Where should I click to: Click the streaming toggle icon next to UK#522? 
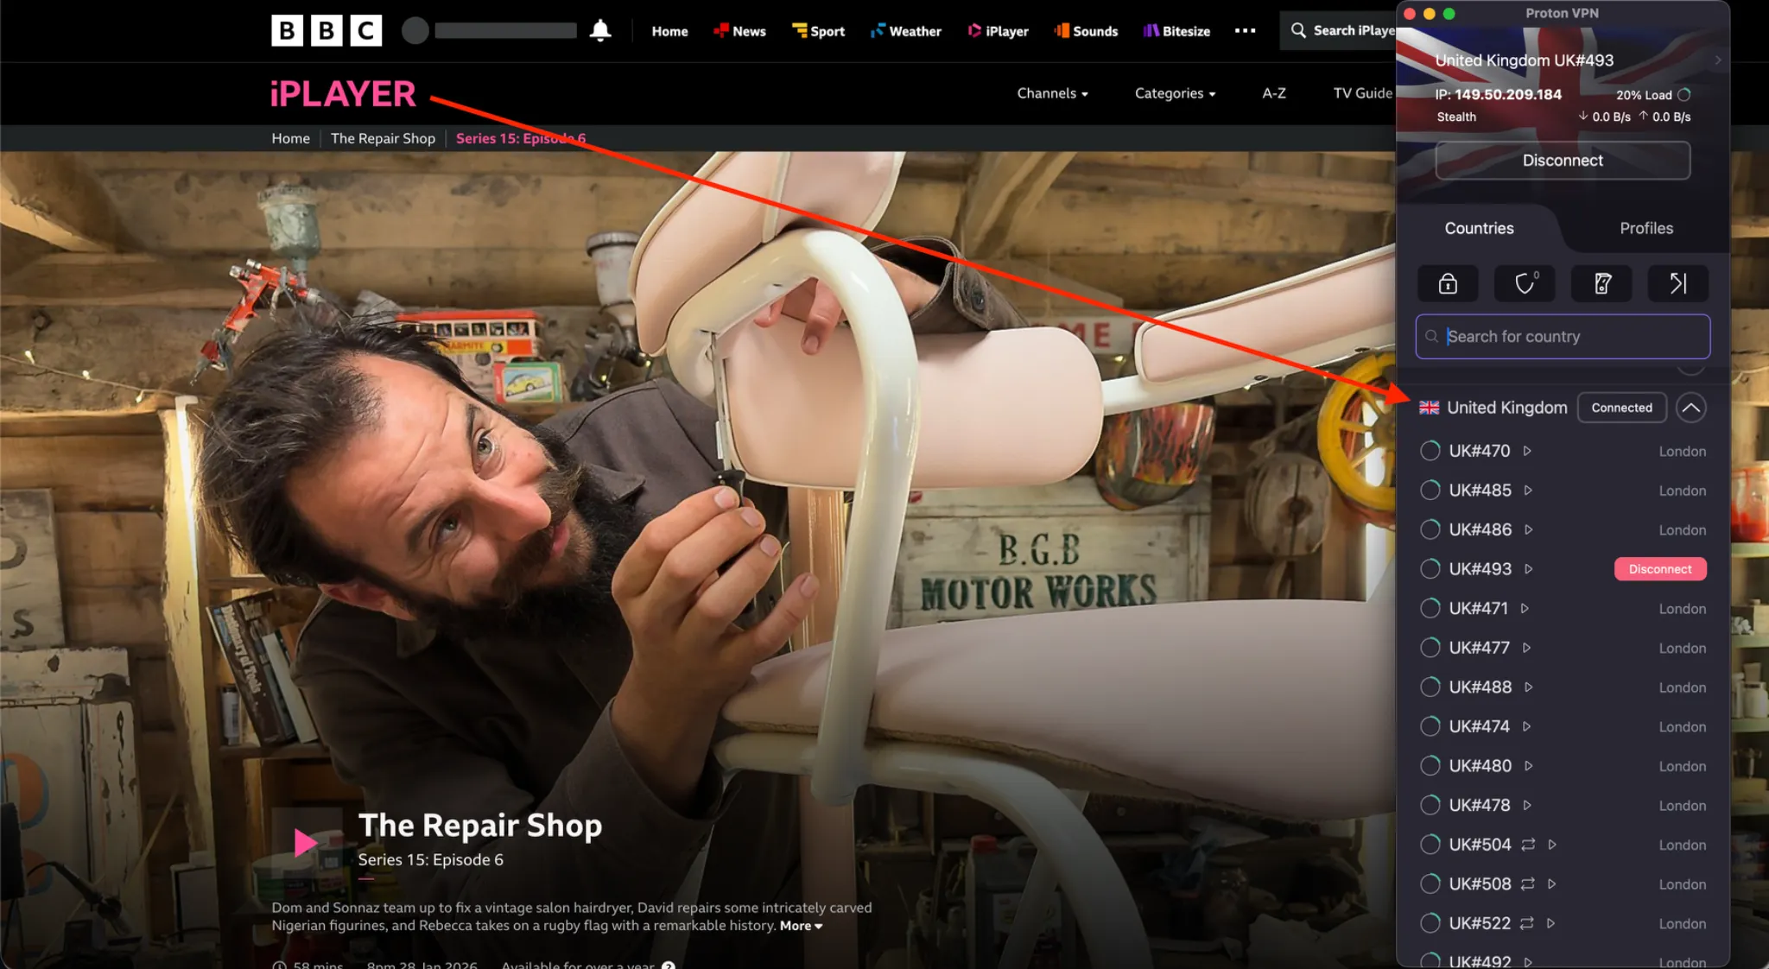click(1529, 922)
